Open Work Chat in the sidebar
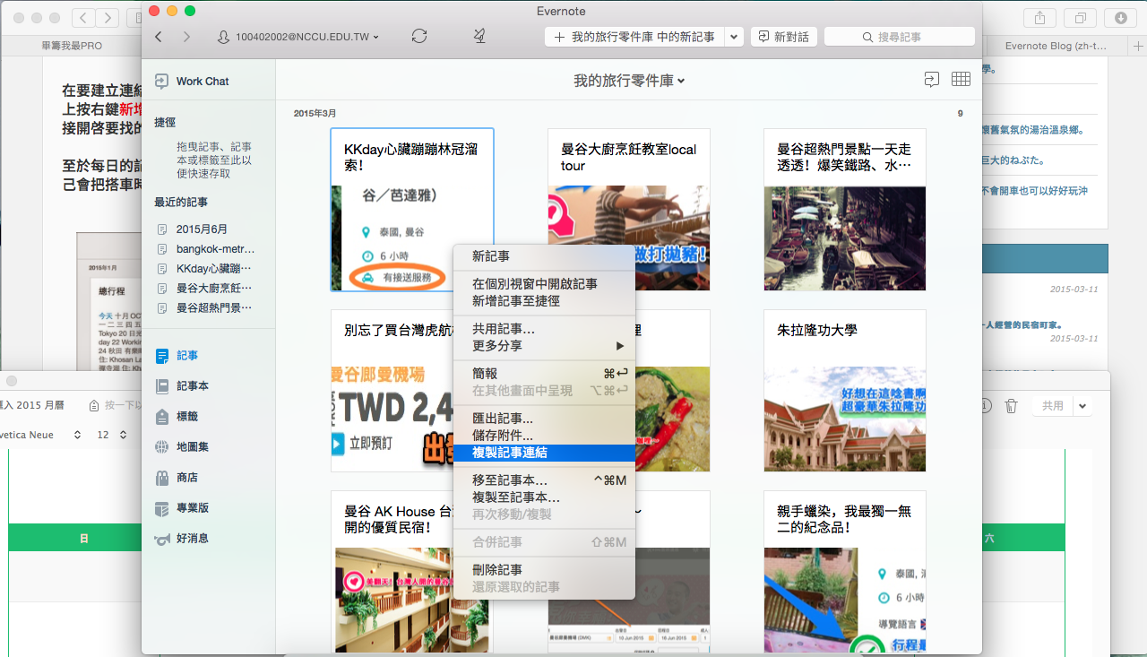The width and height of the screenshot is (1147, 657). tap(192, 81)
